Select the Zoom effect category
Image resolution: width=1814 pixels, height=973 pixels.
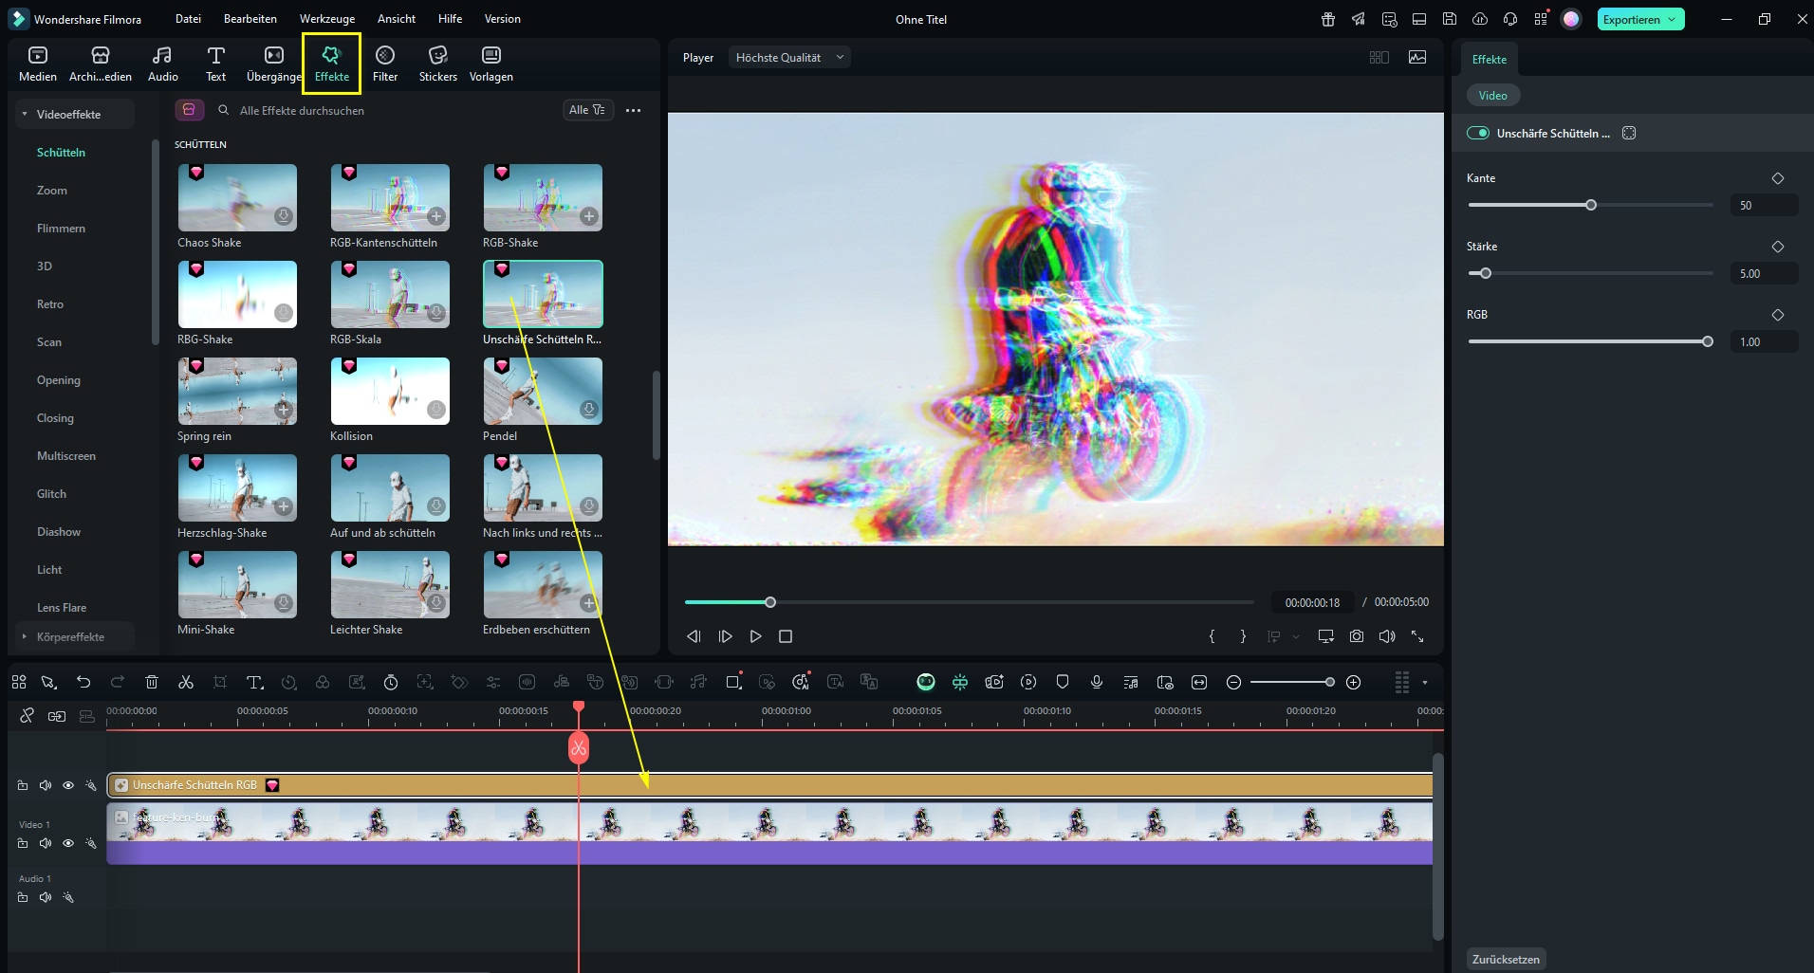[52, 190]
